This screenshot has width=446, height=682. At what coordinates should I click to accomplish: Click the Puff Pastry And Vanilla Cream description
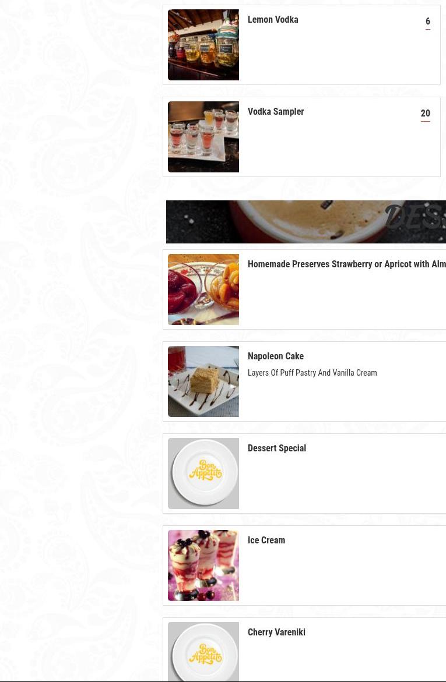click(312, 373)
